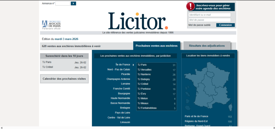
Task: Click the horizontal scrollbar left arrow
Action: click(2, 128)
